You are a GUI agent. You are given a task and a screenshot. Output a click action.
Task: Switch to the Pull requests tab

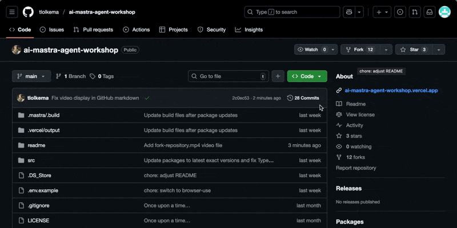click(x=93, y=30)
